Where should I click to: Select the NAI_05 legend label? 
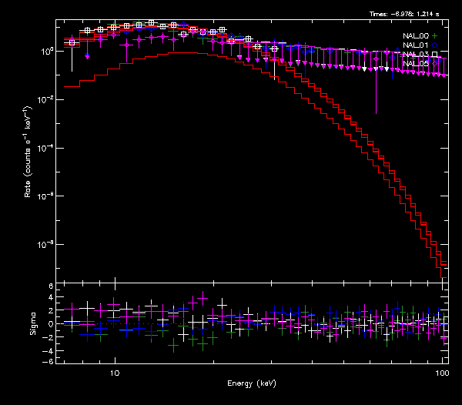click(415, 64)
